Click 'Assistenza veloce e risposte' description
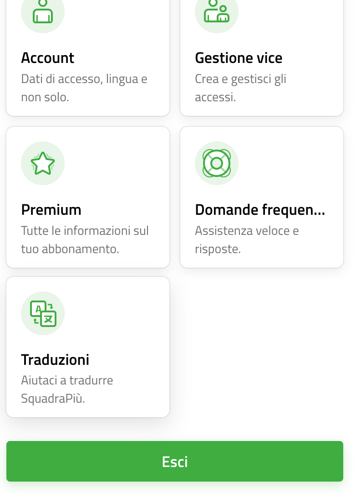Viewport: 356px width, 498px height. [x=247, y=240]
